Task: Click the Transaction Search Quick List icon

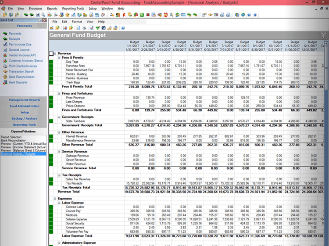Action: [5, 71]
